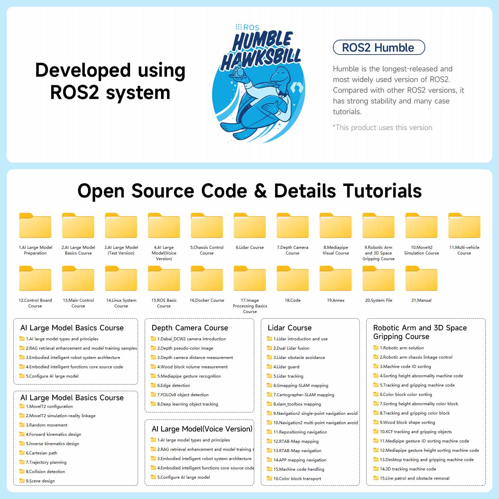
Task: Select 5.Inverse kinematics design item
Action: click(49, 443)
